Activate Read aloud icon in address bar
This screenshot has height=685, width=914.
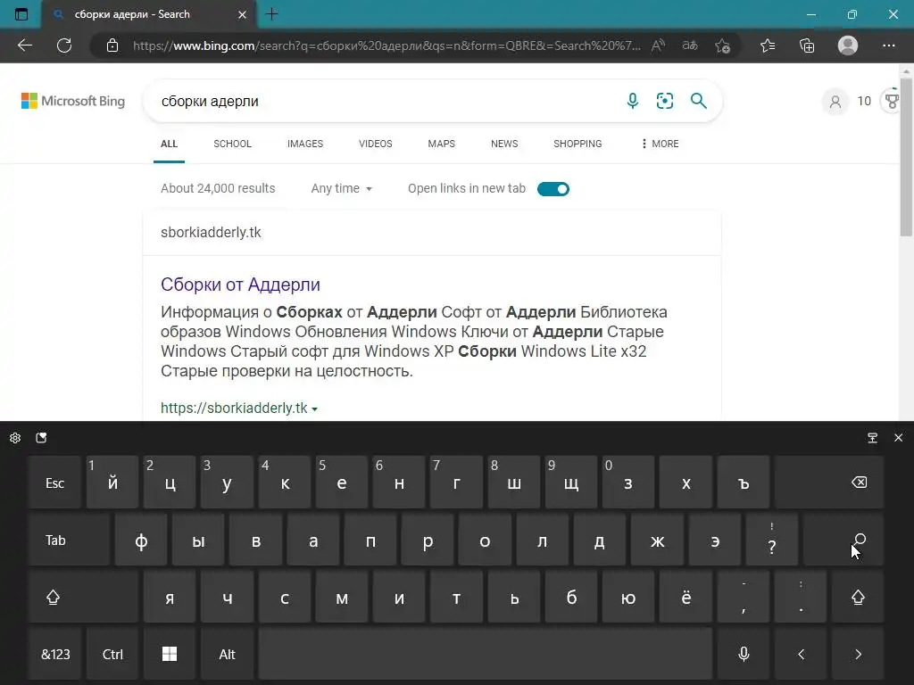click(658, 45)
